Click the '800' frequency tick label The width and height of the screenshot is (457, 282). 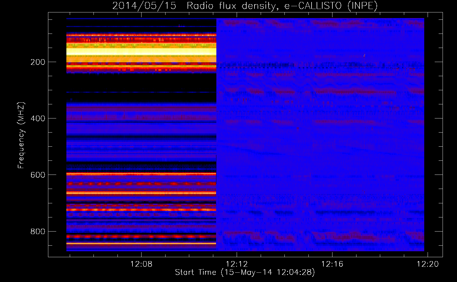38,232
